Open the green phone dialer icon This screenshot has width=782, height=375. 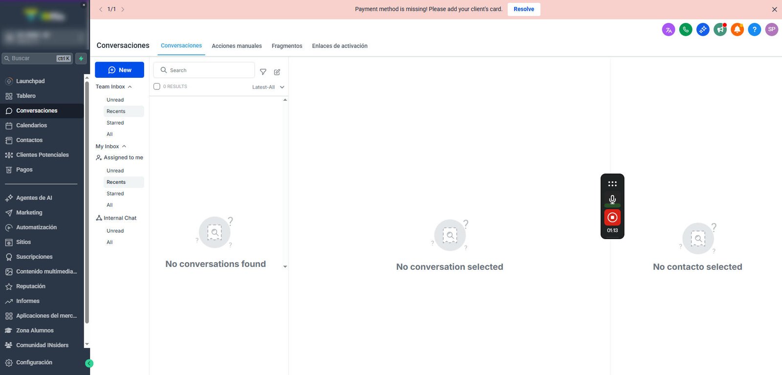(x=686, y=30)
